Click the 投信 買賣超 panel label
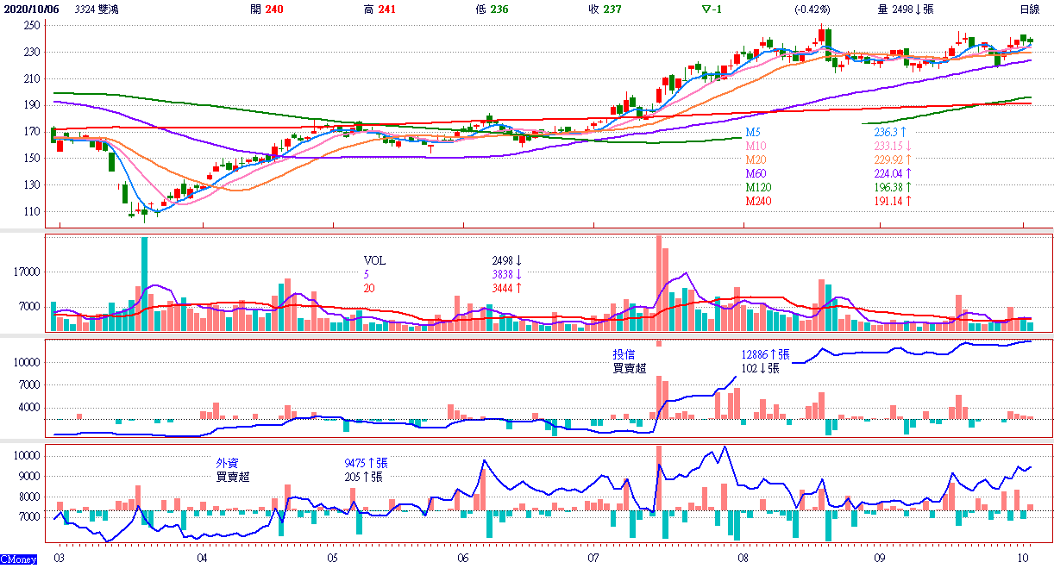 click(x=629, y=361)
